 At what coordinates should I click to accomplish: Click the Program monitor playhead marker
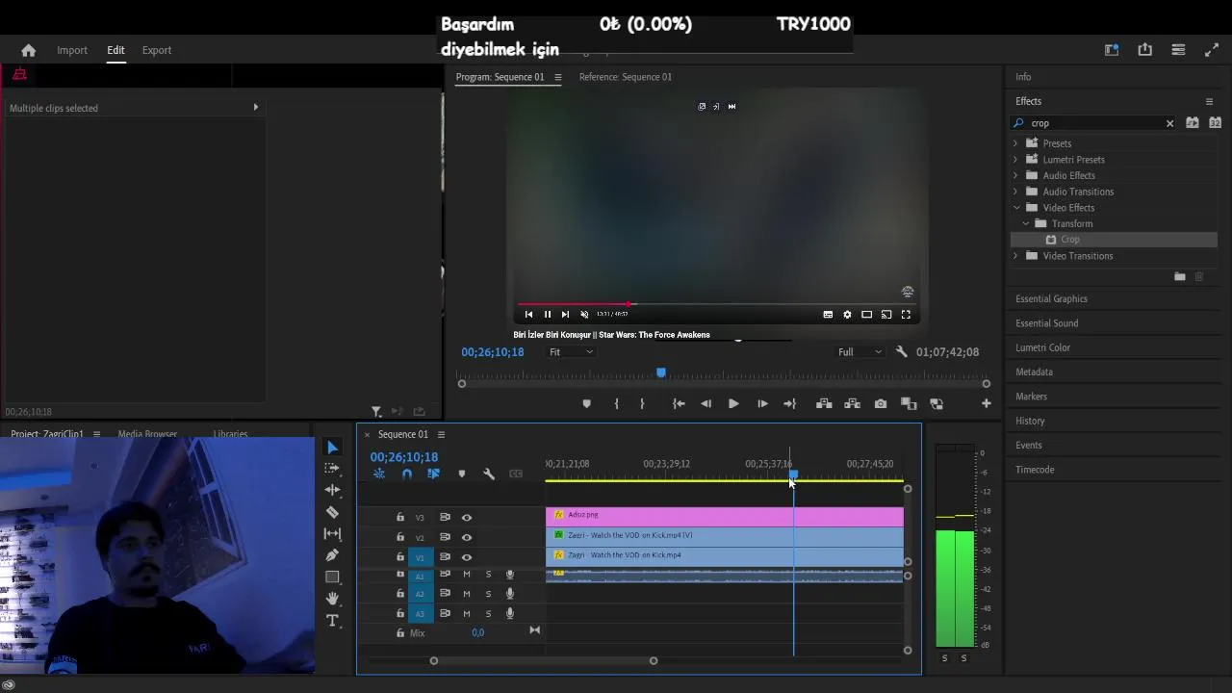660,372
